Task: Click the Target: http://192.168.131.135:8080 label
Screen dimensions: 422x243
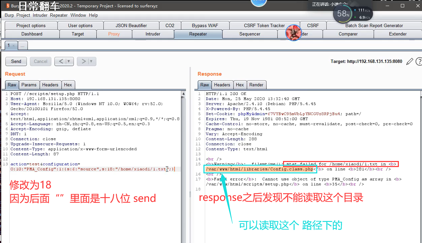Action: [366, 61]
